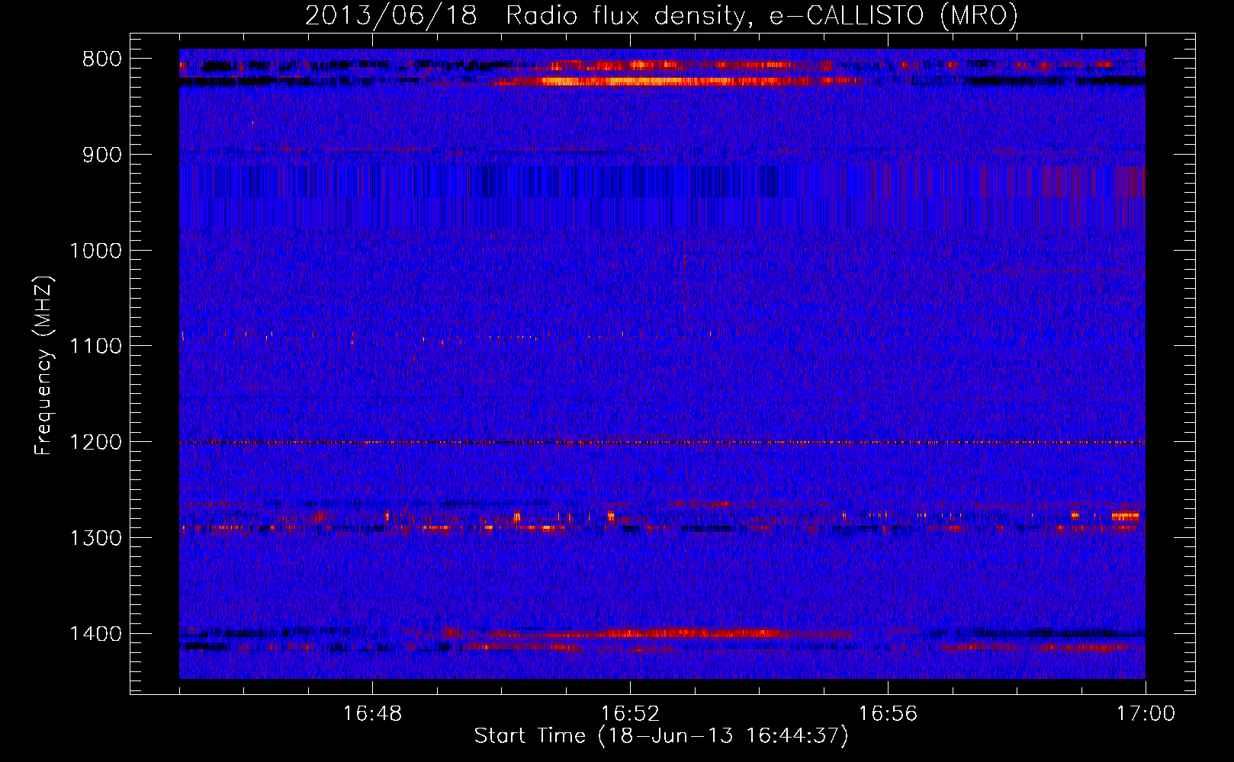Click the 17:00 time tick label
Viewport: 1234px width, 762px height.
(1146, 714)
